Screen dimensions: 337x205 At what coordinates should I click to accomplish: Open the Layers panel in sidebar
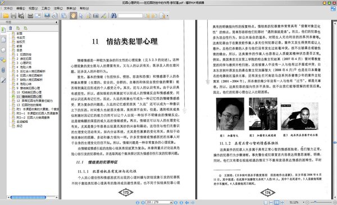pyautogui.click(x=3, y=50)
